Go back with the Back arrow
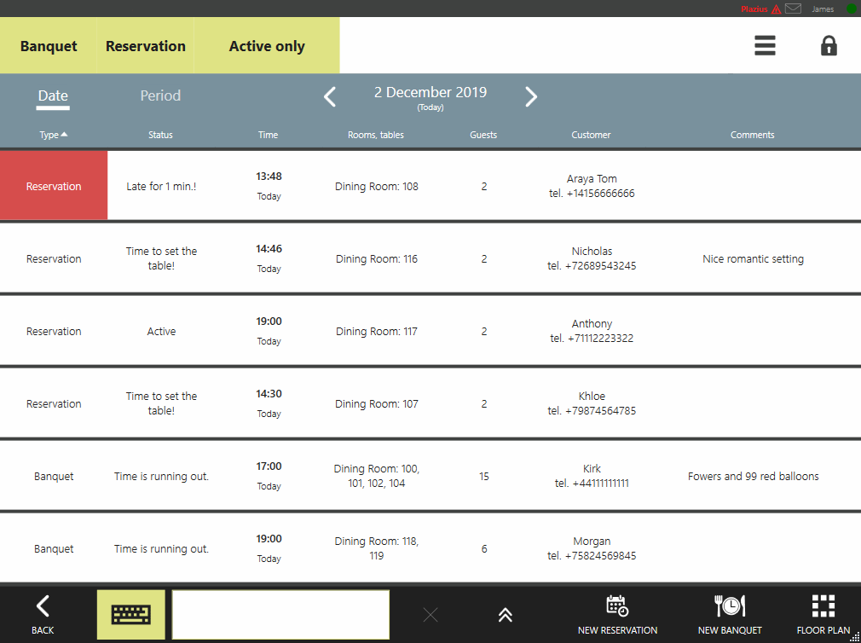861x643 pixels. click(43, 614)
